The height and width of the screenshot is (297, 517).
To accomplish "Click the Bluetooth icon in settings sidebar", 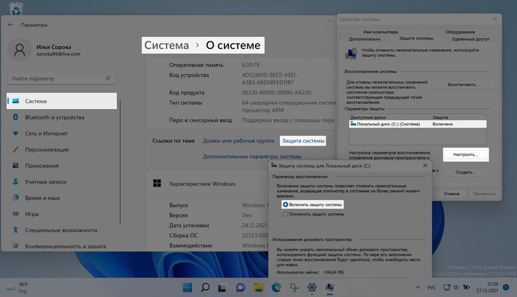I will click(x=15, y=117).
